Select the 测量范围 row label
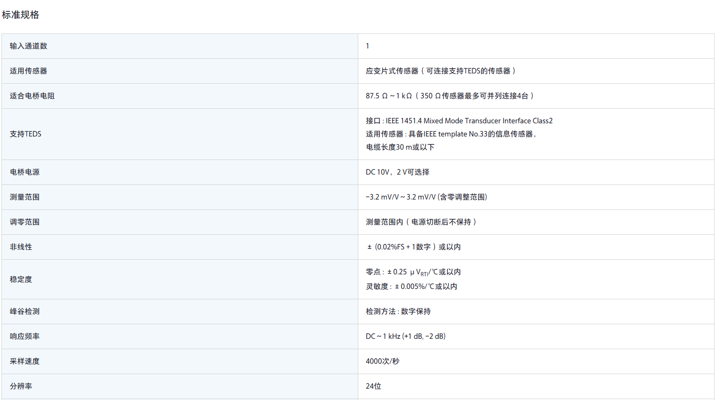This screenshot has height=400, width=716. (24, 197)
